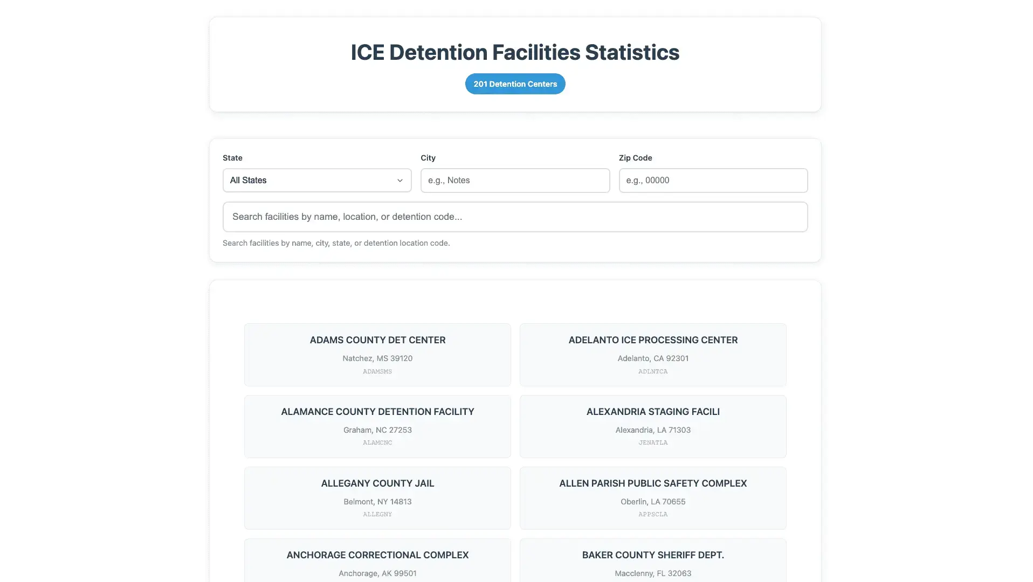Click the facility search bar
This screenshot has width=1033, height=582.
pos(514,216)
